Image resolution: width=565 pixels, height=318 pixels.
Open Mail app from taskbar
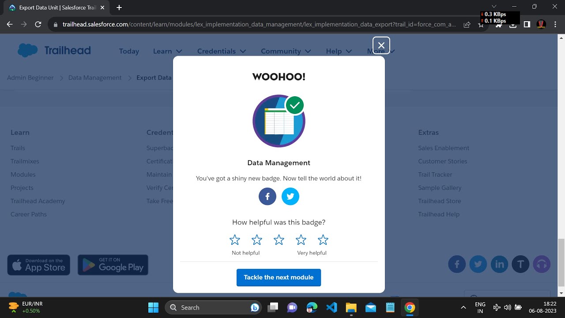tap(371, 307)
